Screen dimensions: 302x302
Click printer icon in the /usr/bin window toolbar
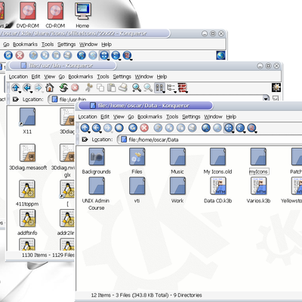[x=123, y=88]
